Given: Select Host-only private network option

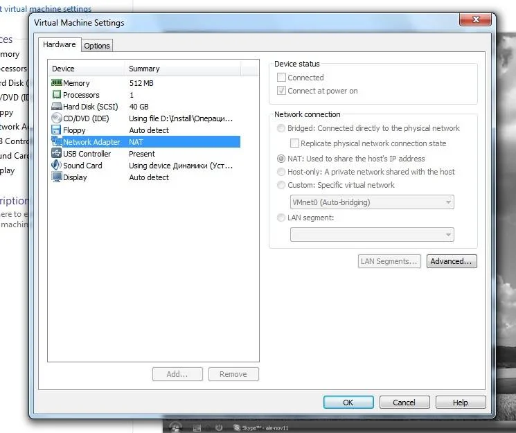Looking at the screenshot, I should pyautogui.click(x=281, y=172).
